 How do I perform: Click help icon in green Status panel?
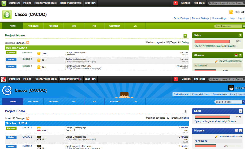240,35
